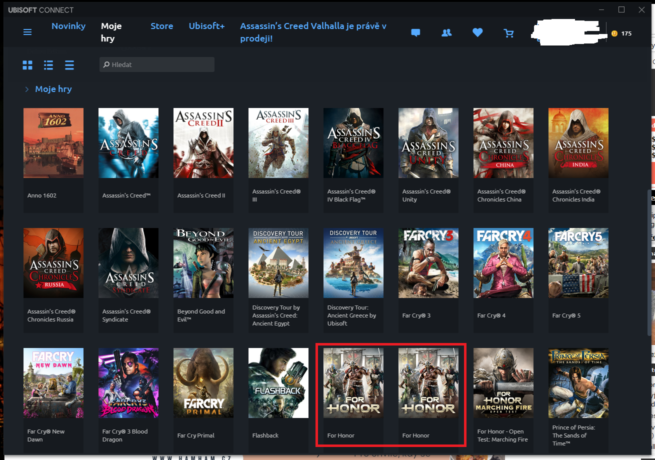The image size is (655, 460).
Task: Open the shopping cart icon
Action: (x=508, y=33)
